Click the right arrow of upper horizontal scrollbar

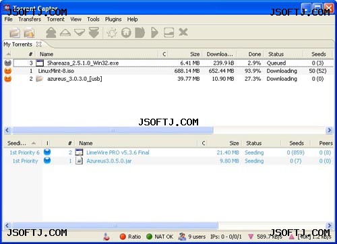tap(330, 130)
